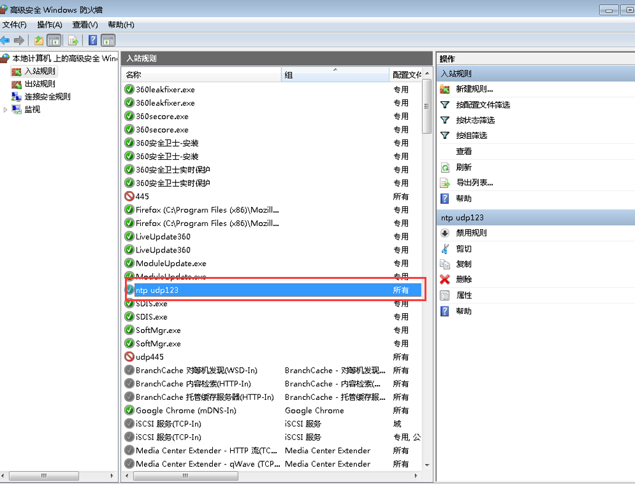Toggle the action pane using the rightmost toolbar icon
Viewport: 635px width, 484px height.
pos(108,41)
